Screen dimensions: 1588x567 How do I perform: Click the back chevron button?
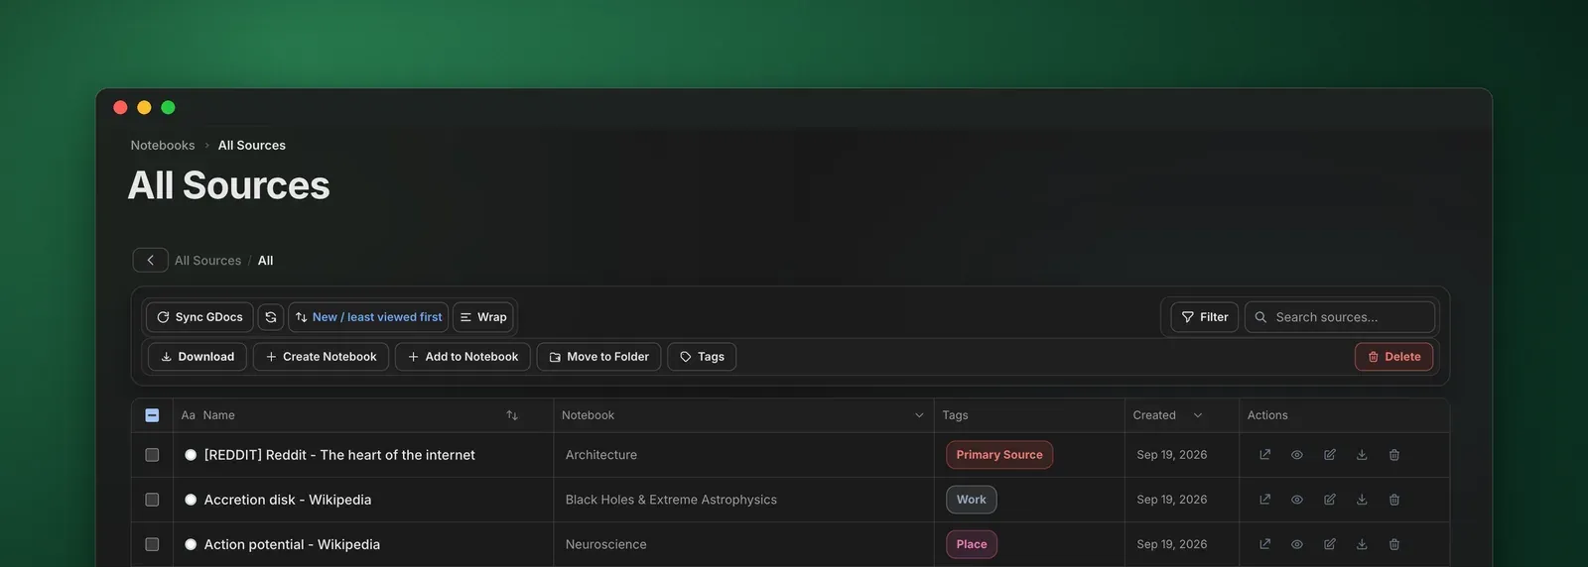(150, 260)
